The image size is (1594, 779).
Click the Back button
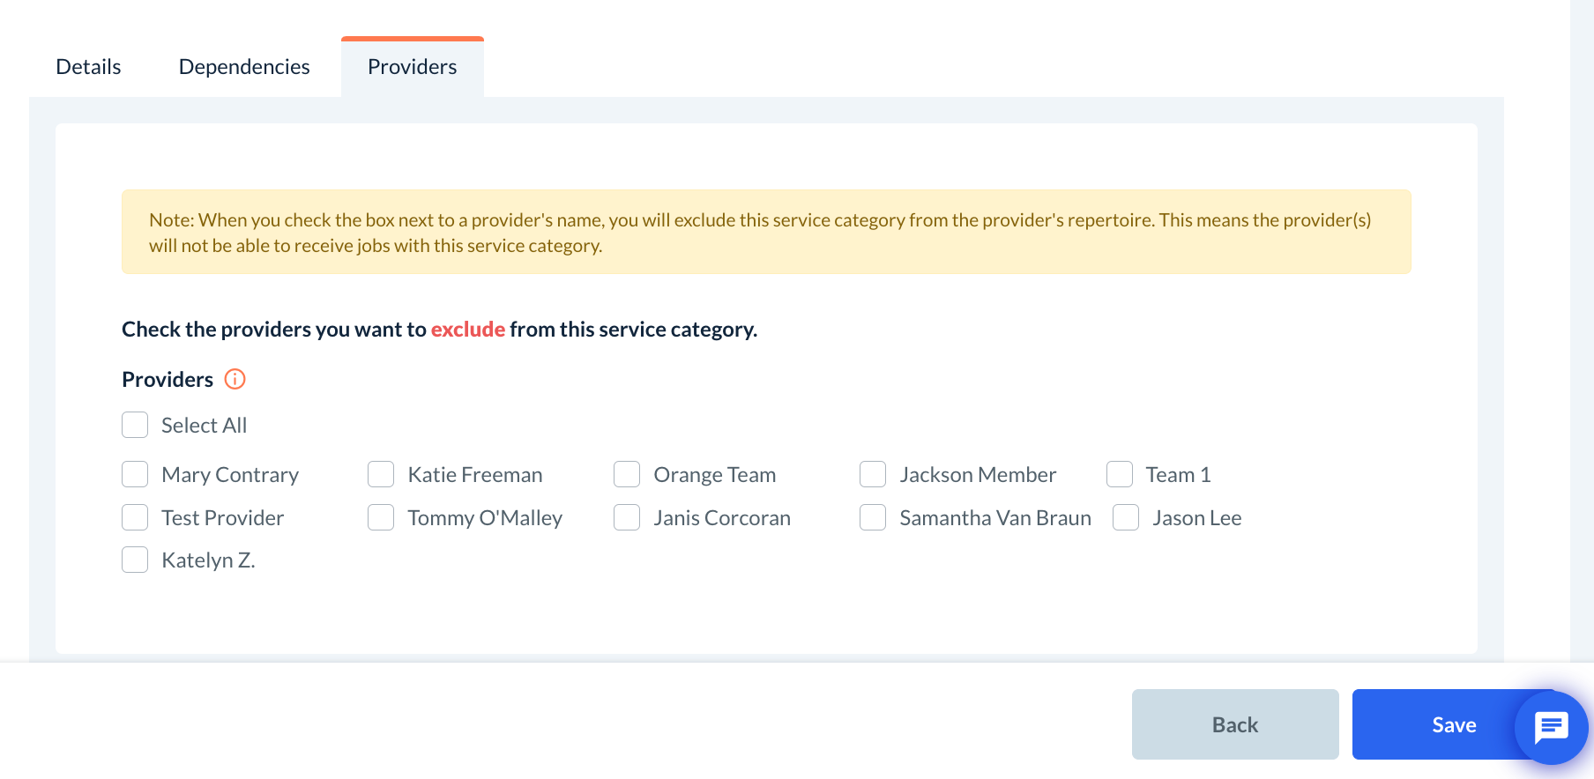click(1234, 724)
